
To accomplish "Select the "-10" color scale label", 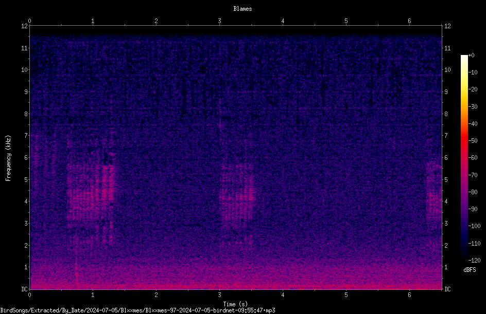I will tap(473, 72).
